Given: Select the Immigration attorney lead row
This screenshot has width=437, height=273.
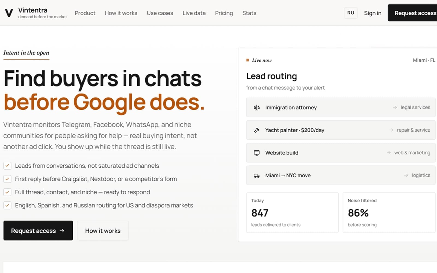Looking at the screenshot, I should (x=341, y=108).
